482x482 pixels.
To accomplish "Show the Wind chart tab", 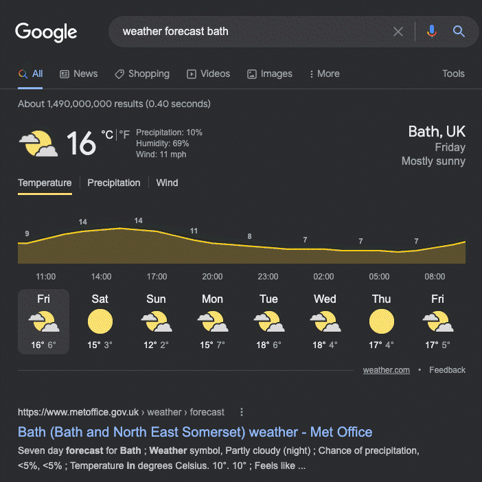I will [167, 183].
